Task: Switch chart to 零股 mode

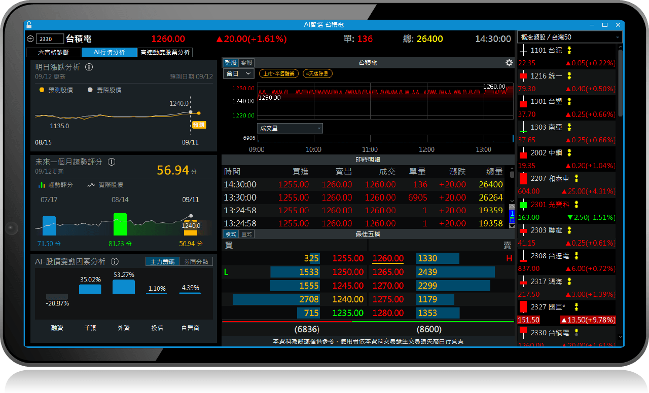Action: pos(246,63)
